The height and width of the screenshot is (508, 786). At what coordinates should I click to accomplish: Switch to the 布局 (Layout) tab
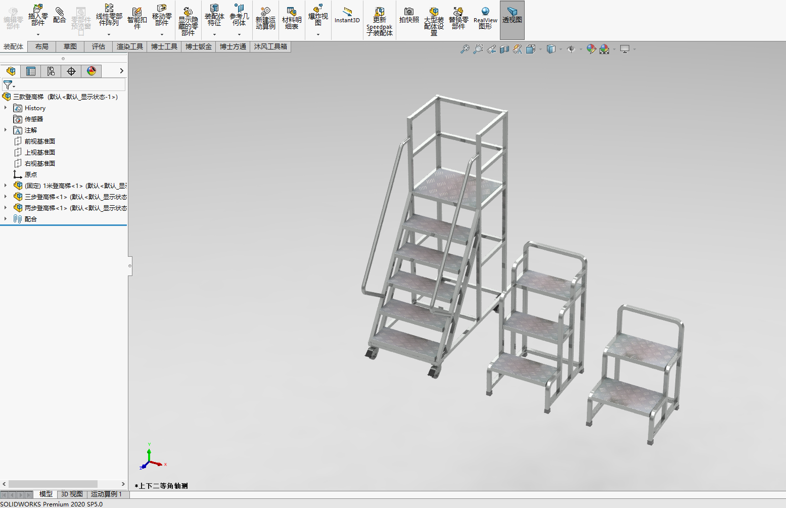point(42,47)
